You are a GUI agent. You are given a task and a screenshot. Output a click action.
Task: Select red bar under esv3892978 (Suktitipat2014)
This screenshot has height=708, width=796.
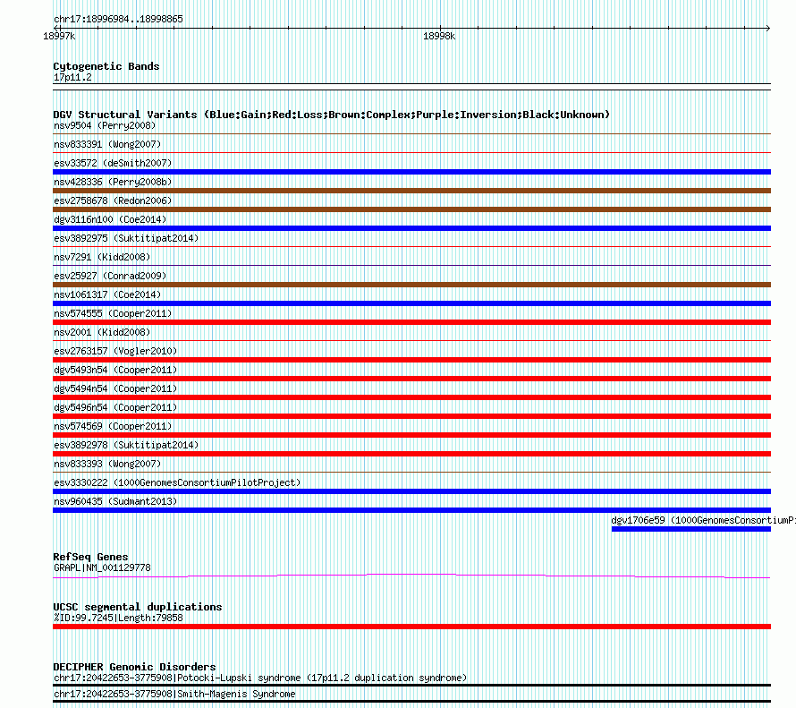411,454
